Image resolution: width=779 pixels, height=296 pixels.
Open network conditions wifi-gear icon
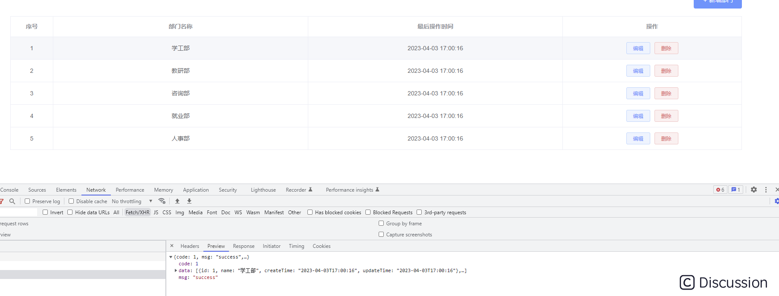tap(162, 201)
